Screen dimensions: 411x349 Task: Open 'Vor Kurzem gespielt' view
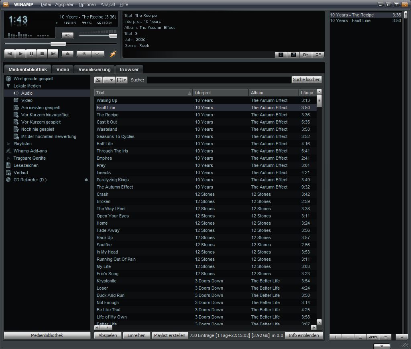click(41, 122)
